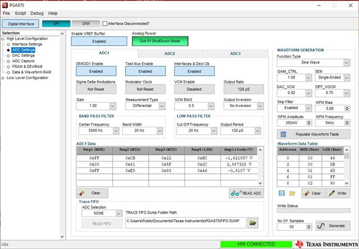Click the TRACE FIFO Dump Folder Path field
Screen dimensions: 359x249
(186, 223)
